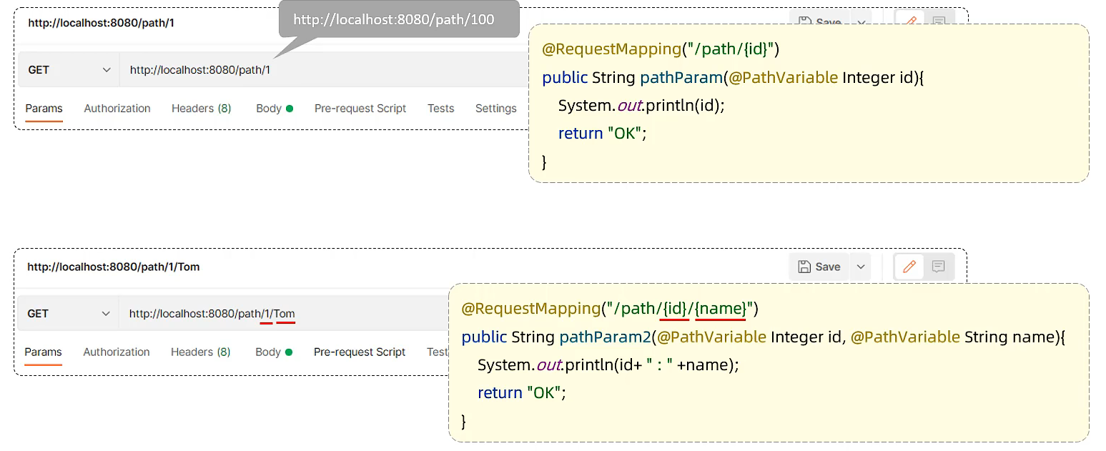Expand the Save options chevron for path/1
This screenshot has height=451, width=1106.
pos(861,21)
